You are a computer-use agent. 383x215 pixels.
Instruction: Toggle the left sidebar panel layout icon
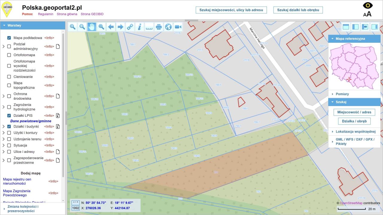coord(355,27)
